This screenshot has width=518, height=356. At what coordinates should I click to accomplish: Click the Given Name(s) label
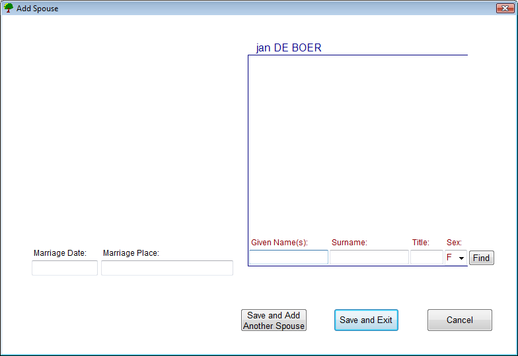(279, 243)
